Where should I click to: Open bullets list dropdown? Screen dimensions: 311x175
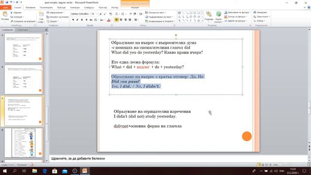tap(119, 14)
